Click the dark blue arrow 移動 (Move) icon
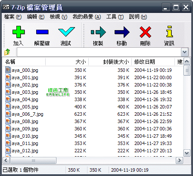Image resolution: width=193 pixels, height=176 pixels. pyautogui.click(x=122, y=32)
